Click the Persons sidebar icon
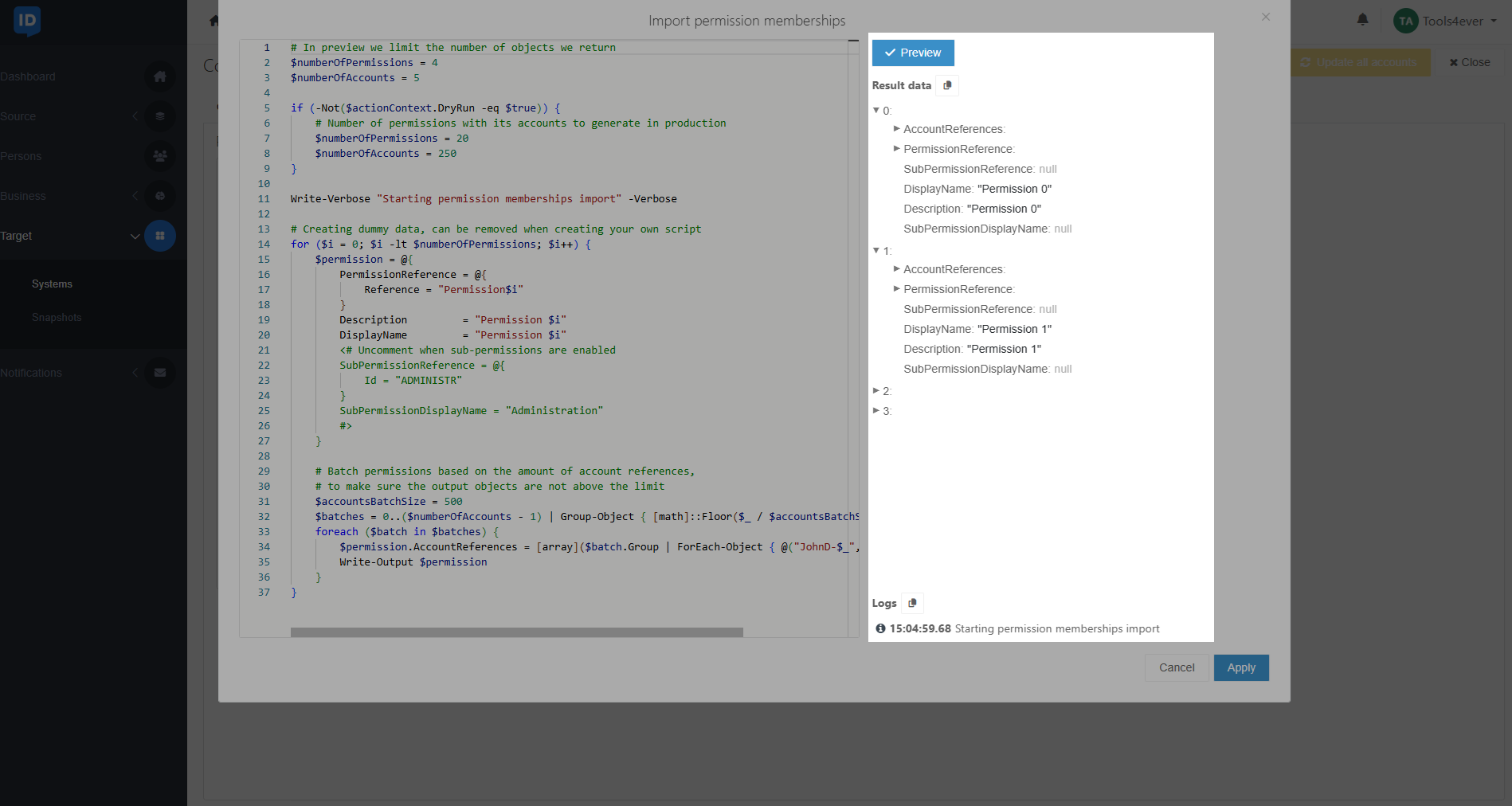This screenshot has width=1512, height=806. click(160, 156)
